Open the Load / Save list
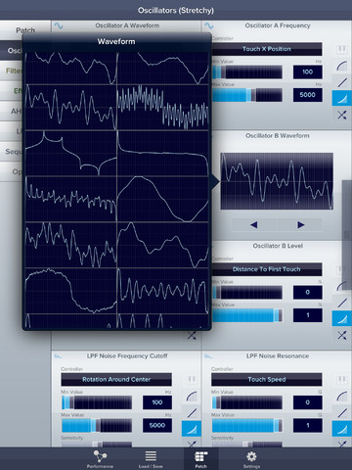This screenshot has height=470, width=352. tap(151, 459)
